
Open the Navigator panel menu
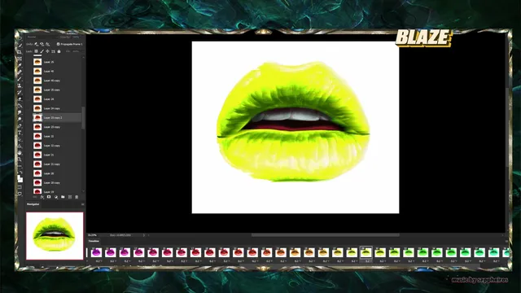pos(82,204)
